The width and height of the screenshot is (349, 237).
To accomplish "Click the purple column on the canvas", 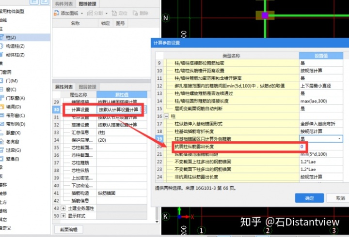I will [265, 15].
